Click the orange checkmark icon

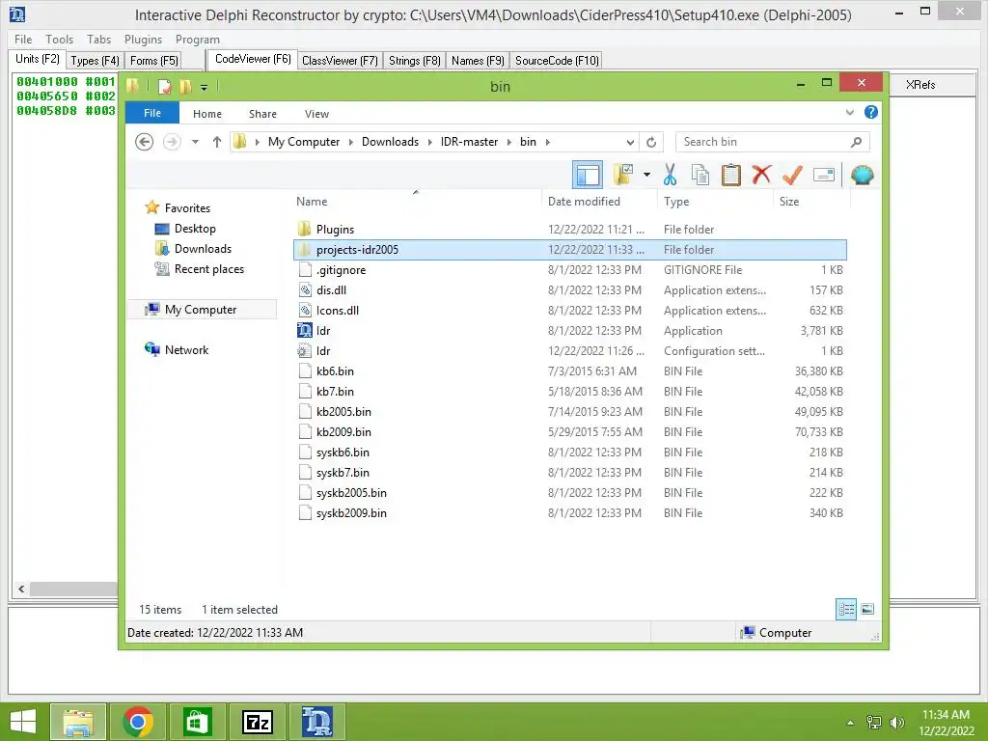(792, 175)
